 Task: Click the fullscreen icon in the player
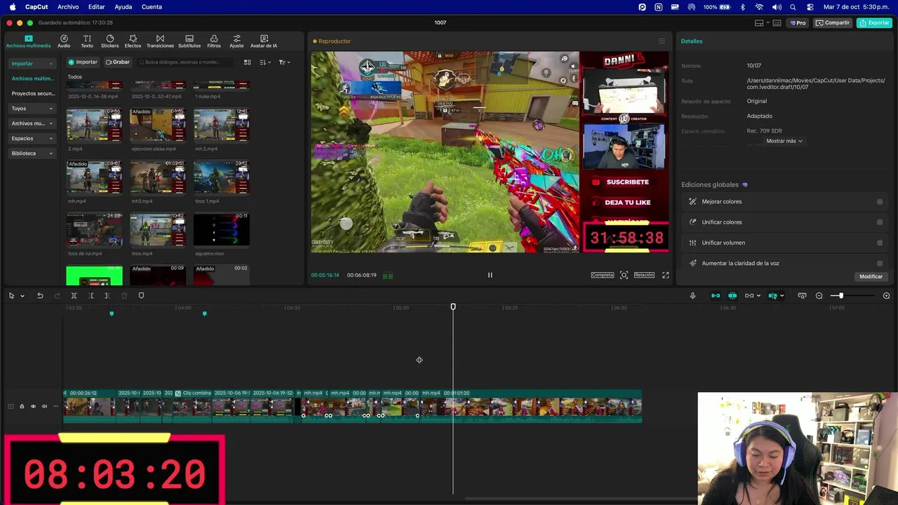pyautogui.click(x=665, y=275)
